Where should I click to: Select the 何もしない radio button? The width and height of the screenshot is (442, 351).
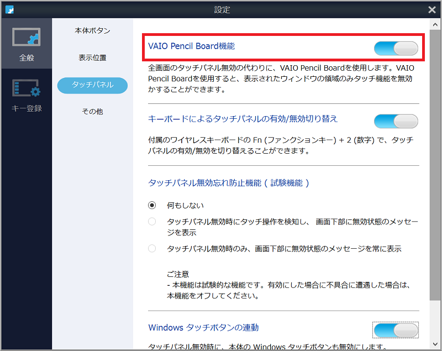tap(152, 205)
